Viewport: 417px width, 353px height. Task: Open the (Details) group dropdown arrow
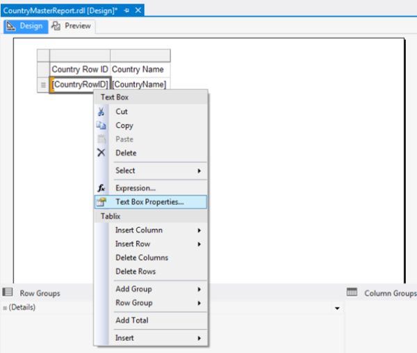pos(337,308)
